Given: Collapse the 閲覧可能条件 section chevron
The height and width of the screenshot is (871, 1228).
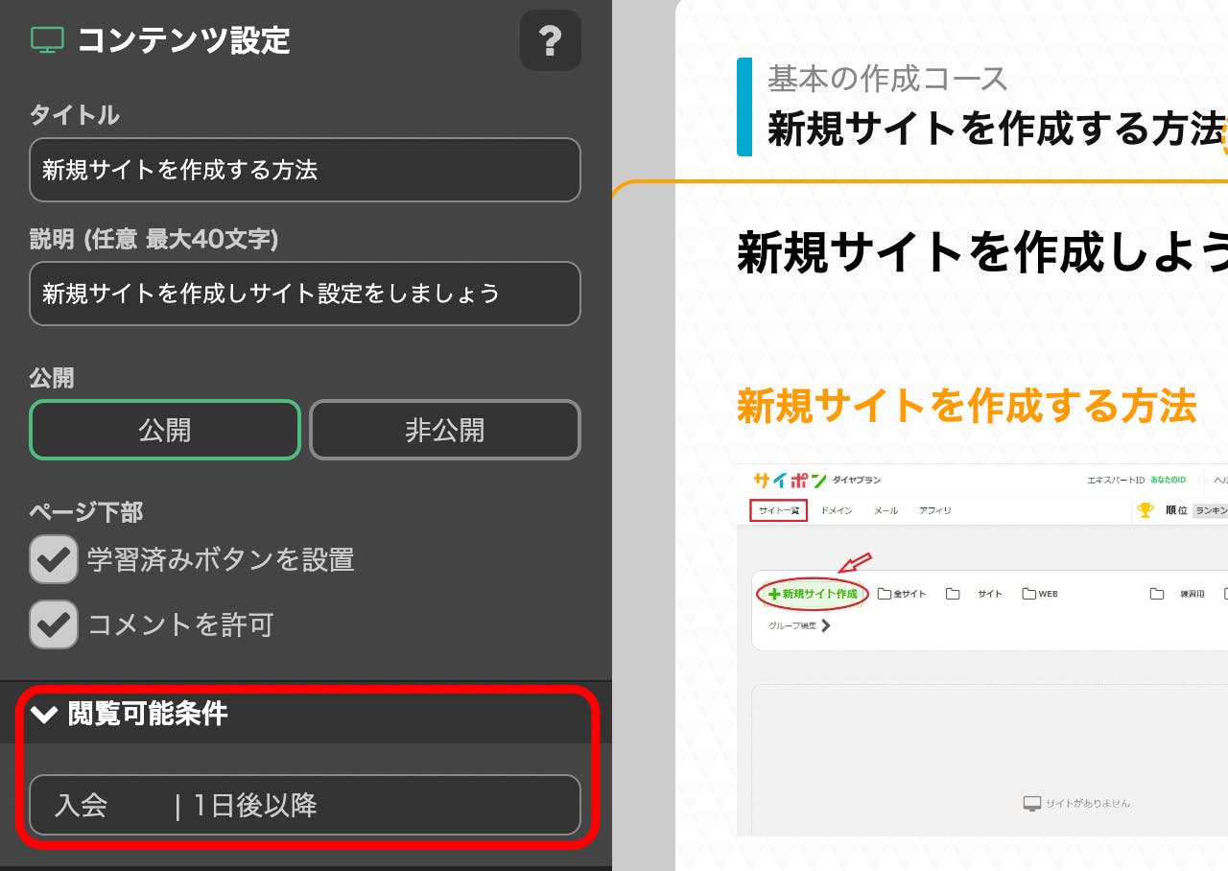Looking at the screenshot, I should (44, 714).
